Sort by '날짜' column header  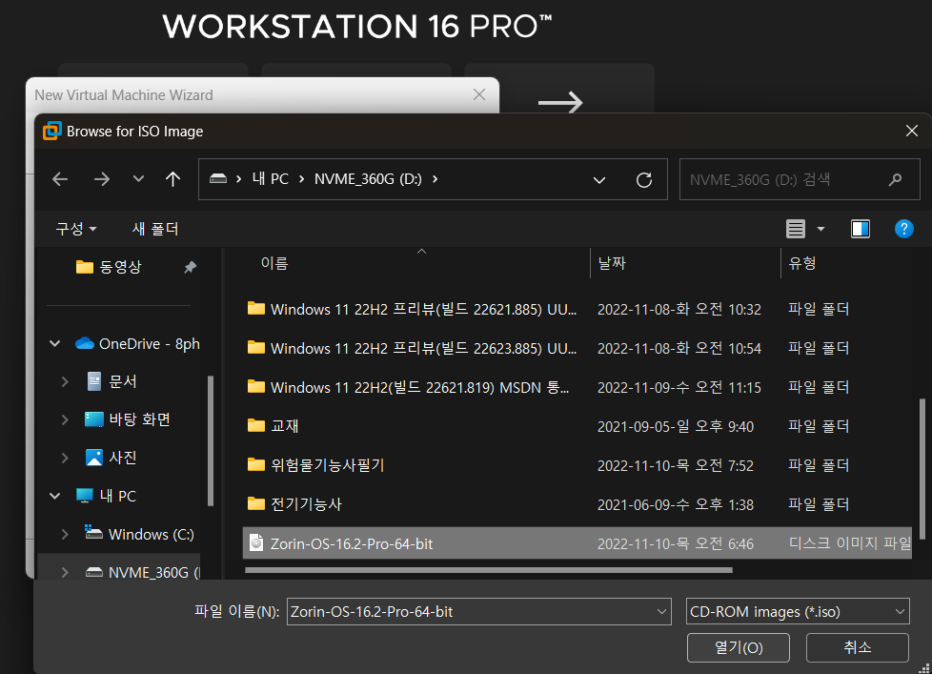pyautogui.click(x=612, y=263)
